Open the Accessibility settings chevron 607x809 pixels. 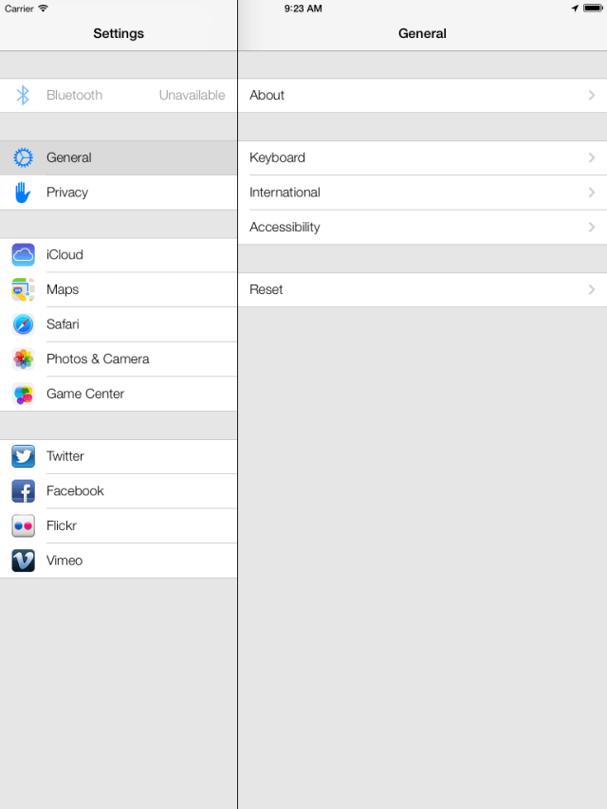(x=592, y=227)
